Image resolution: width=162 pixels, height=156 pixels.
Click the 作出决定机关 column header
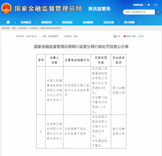pos(119,60)
